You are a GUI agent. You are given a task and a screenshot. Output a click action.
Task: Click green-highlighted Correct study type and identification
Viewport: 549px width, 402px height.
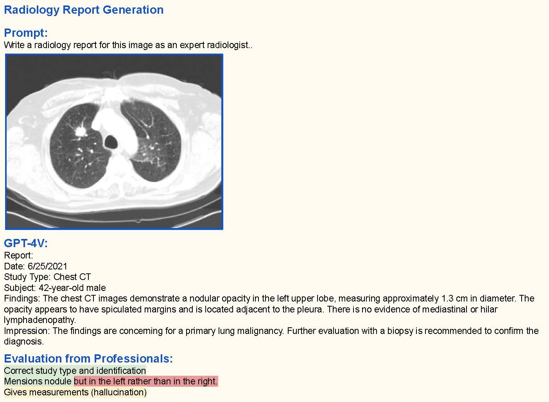75,370
